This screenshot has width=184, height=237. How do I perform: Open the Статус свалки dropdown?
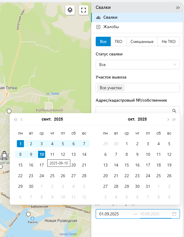pos(138,65)
